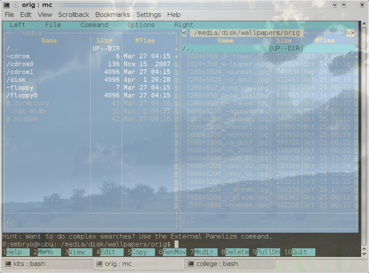Open left panel history list v> arrow
This screenshot has width=369, height=273.
(170, 33)
